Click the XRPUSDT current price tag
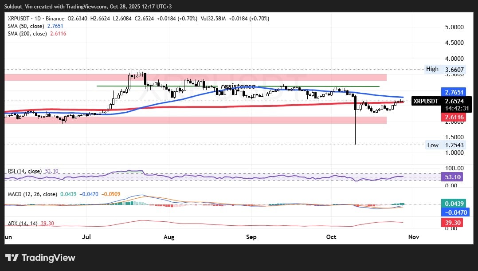Screen dimensions: 478x271 pos(426,101)
